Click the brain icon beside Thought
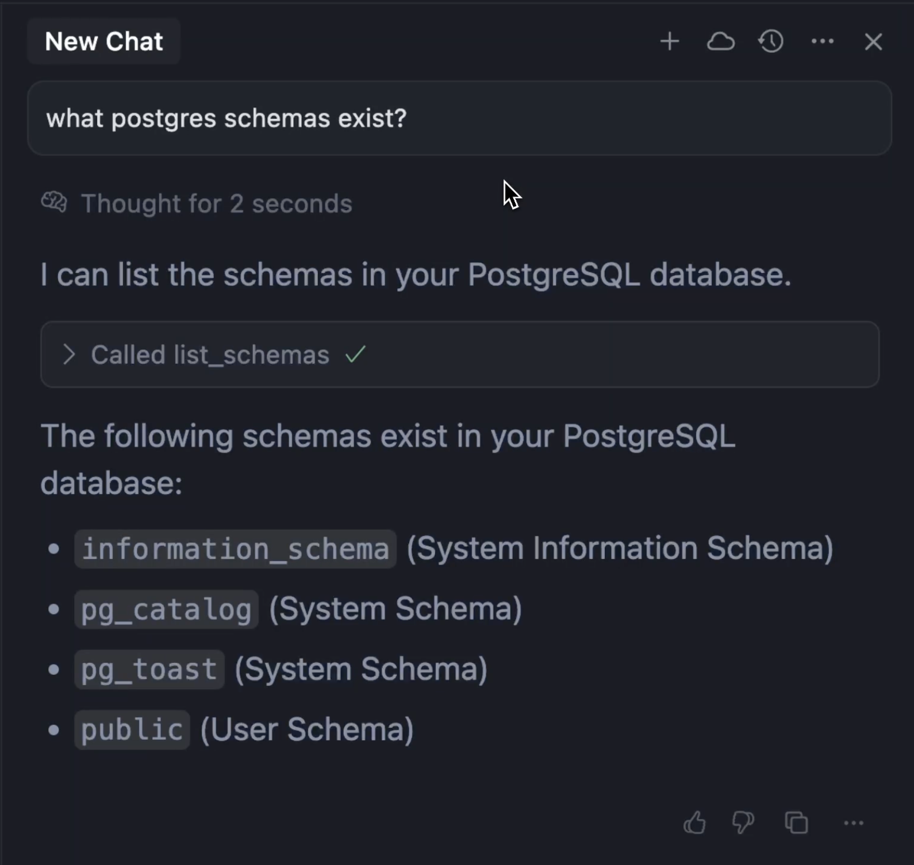This screenshot has width=914, height=865. click(54, 202)
